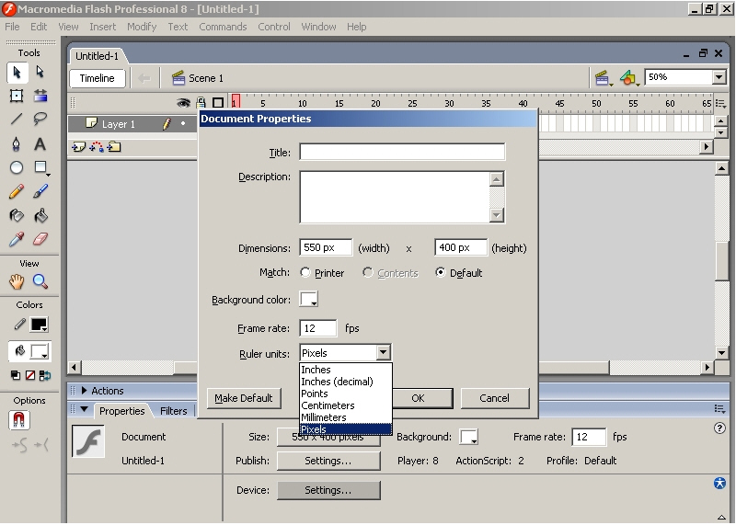Pick the Text tool

[x=40, y=143]
